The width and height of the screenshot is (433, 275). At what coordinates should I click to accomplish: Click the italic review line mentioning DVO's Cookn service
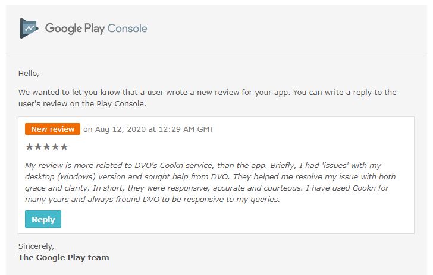pyautogui.click(x=203, y=166)
